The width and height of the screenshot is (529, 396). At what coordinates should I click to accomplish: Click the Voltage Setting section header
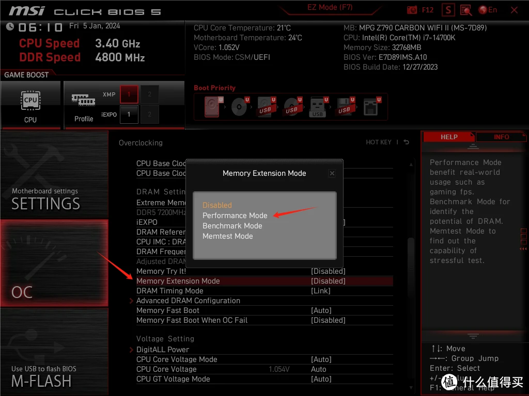(x=165, y=339)
